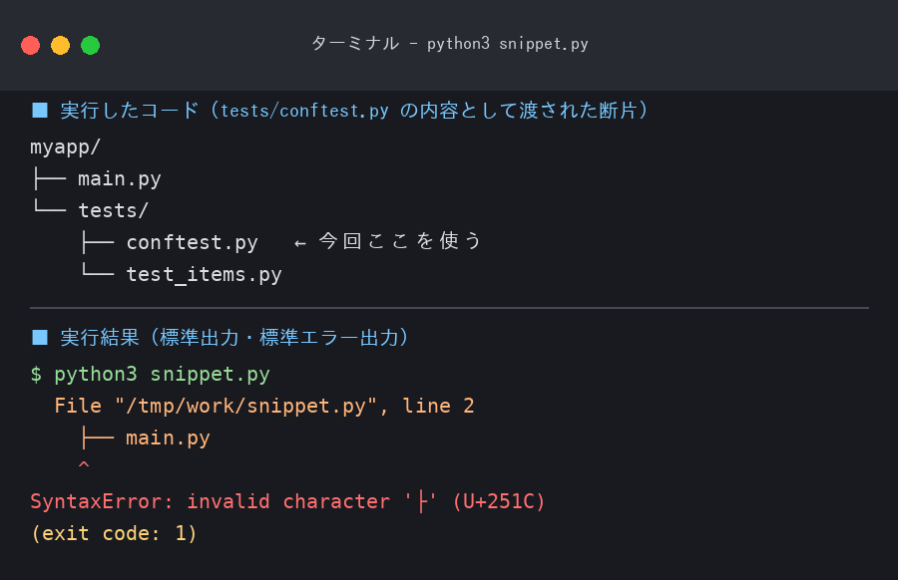Click the annotation '← 今回ここを使う'
The image size is (898, 580).
pos(387,241)
